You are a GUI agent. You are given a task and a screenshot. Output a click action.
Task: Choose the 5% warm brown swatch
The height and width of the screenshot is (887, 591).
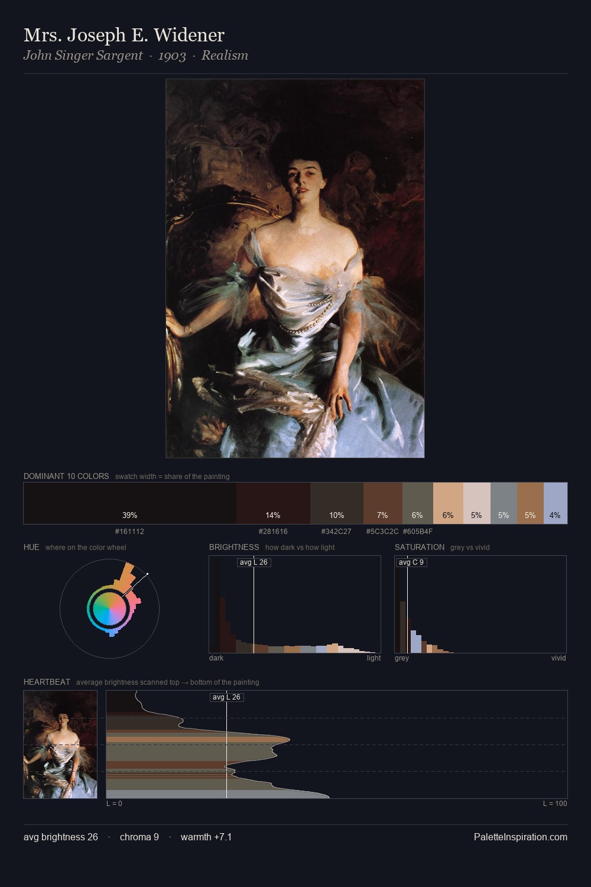point(530,503)
